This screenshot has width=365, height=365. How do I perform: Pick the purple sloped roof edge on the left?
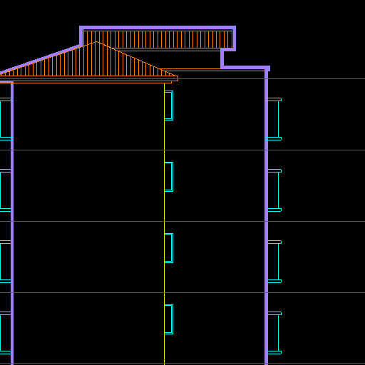41,58
